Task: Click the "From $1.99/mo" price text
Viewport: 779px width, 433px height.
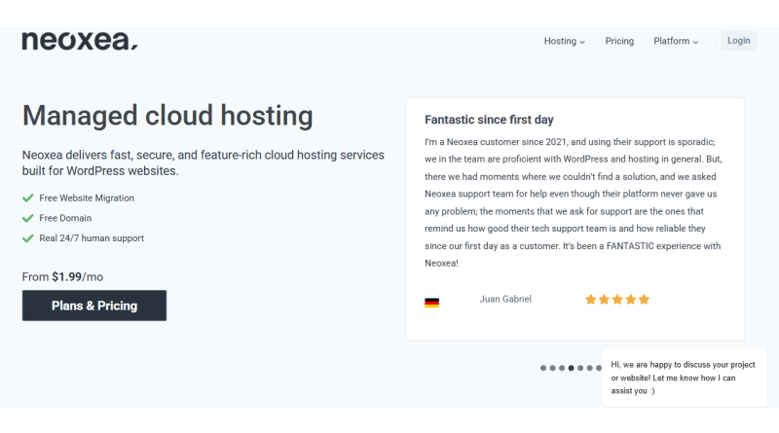Action: [x=62, y=277]
